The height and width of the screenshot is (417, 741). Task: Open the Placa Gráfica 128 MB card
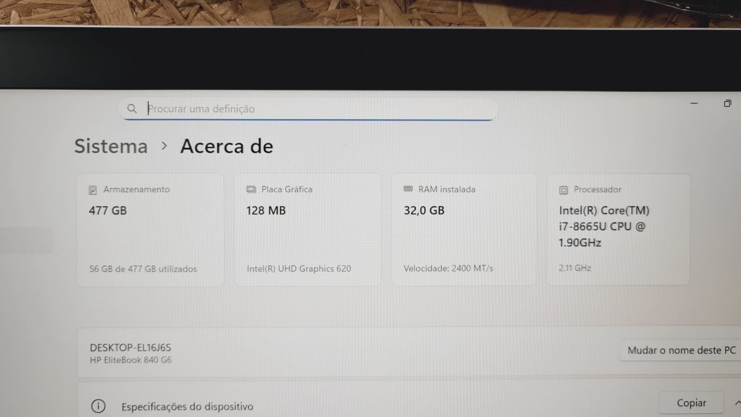point(308,230)
